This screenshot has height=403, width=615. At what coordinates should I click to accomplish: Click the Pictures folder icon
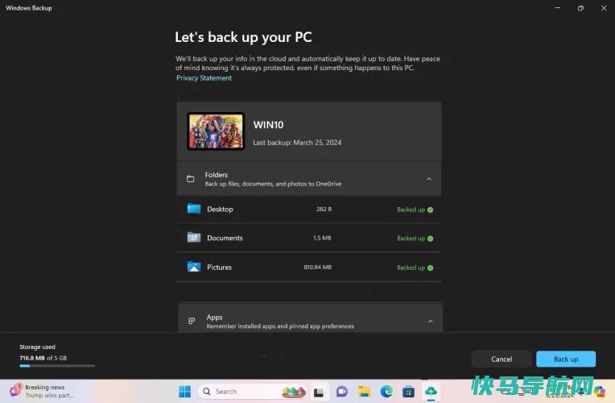tap(194, 267)
